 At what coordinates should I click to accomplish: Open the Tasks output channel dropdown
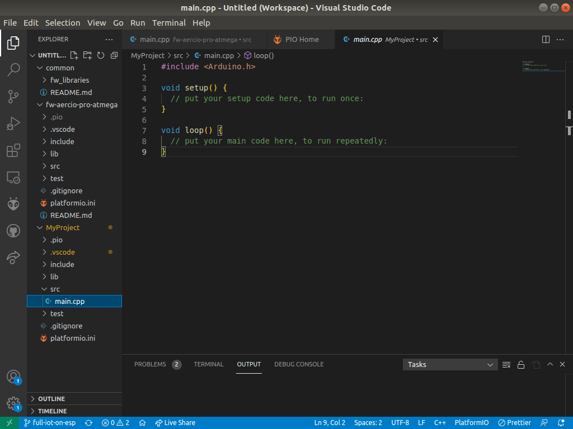click(x=450, y=365)
